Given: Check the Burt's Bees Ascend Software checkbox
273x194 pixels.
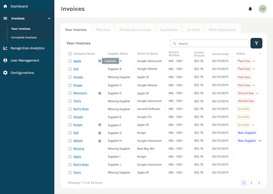Looking at the screenshot, I should point(70,109).
